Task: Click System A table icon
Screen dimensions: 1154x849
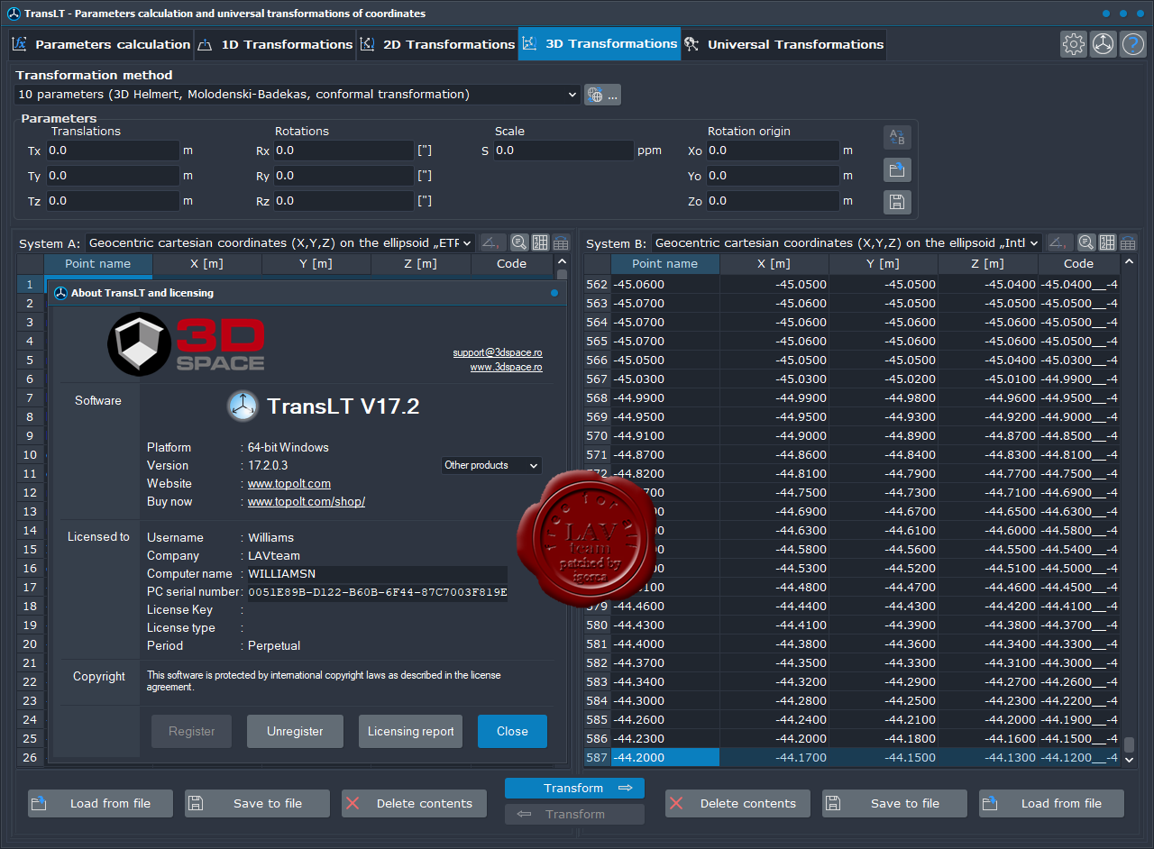Action: coord(561,242)
